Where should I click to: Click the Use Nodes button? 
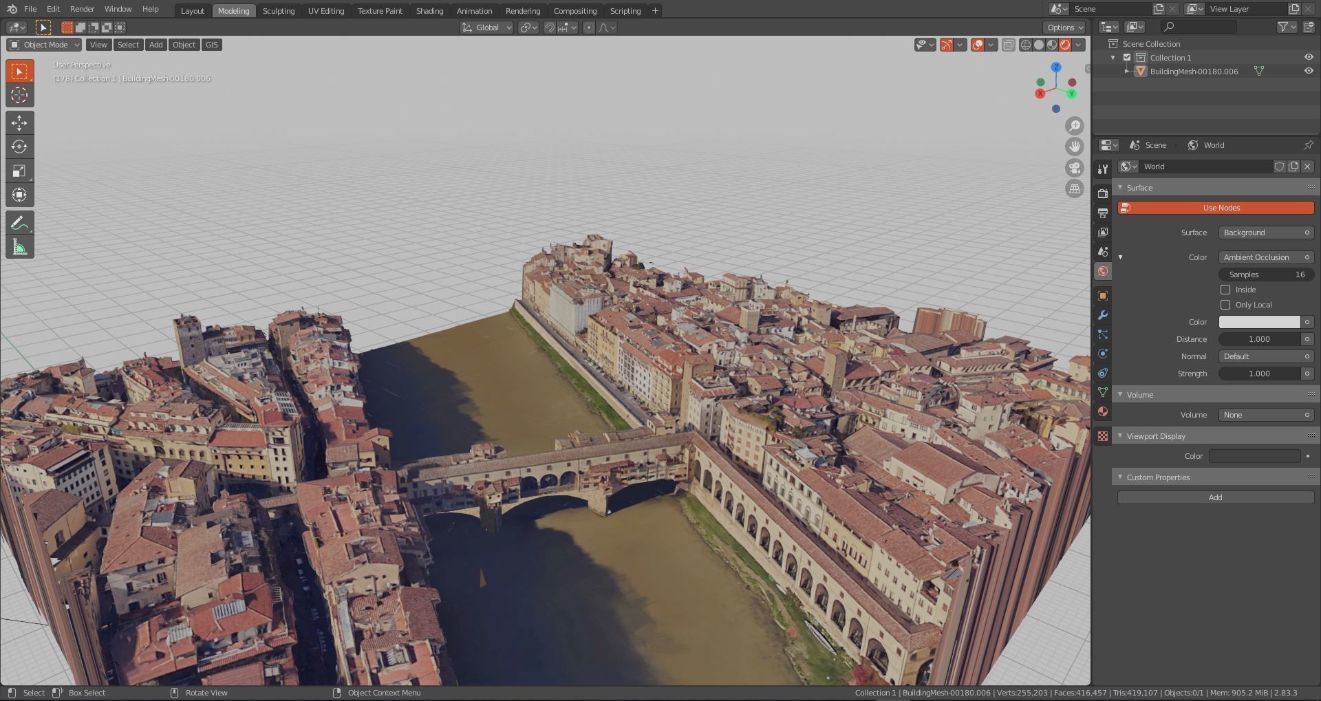click(1216, 208)
